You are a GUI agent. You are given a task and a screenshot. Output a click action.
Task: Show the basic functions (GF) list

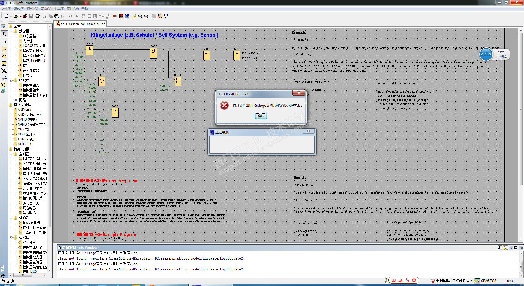4,56
